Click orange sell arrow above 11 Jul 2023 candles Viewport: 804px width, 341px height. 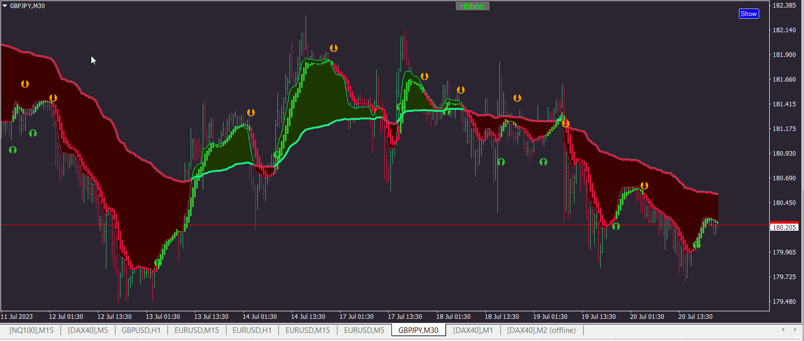pyautogui.click(x=25, y=84)
